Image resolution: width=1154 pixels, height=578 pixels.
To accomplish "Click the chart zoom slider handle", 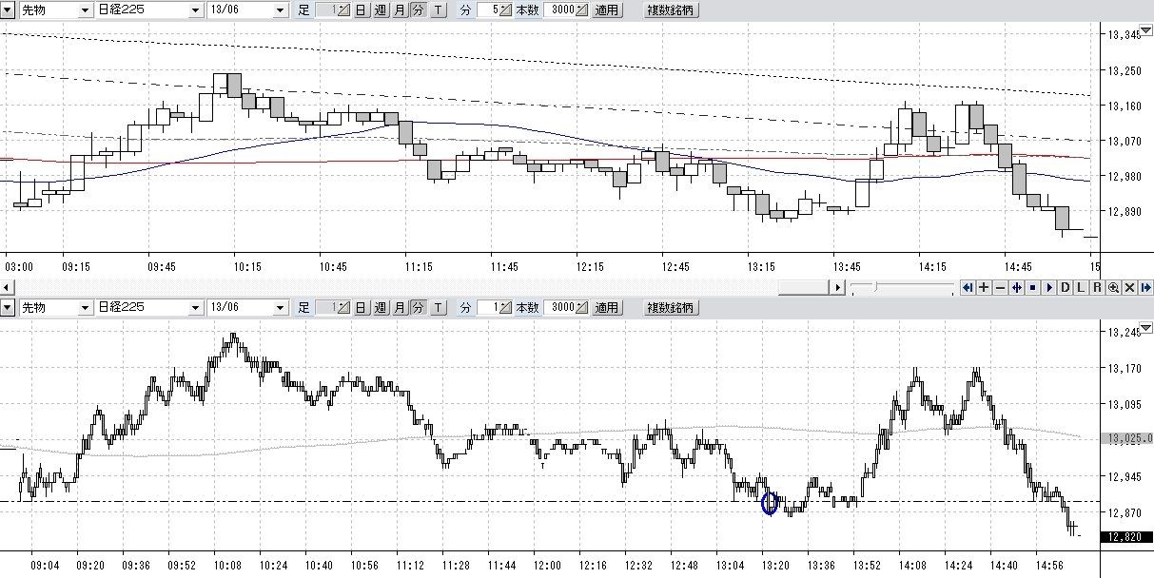I will point(875,286).
